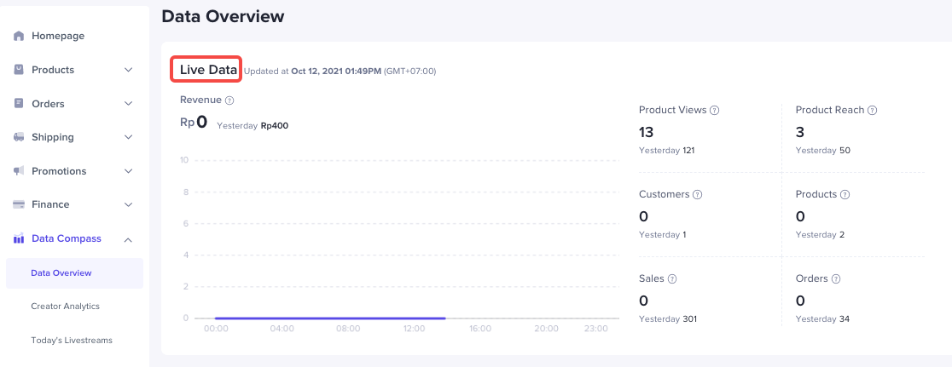
Task: Expand the Orders menu chevron
Action: pos(128,104)
